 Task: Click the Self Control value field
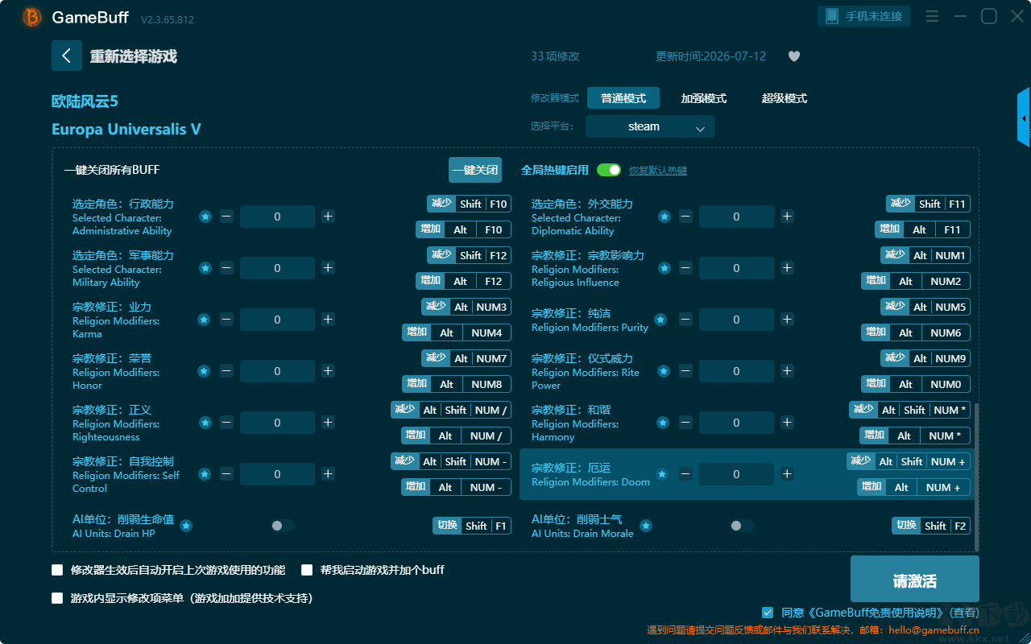pyautogui.click(x=277, y=474)
